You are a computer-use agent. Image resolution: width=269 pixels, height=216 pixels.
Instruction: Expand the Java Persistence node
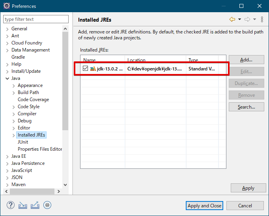pyautogui.click(x=7, y=164)
